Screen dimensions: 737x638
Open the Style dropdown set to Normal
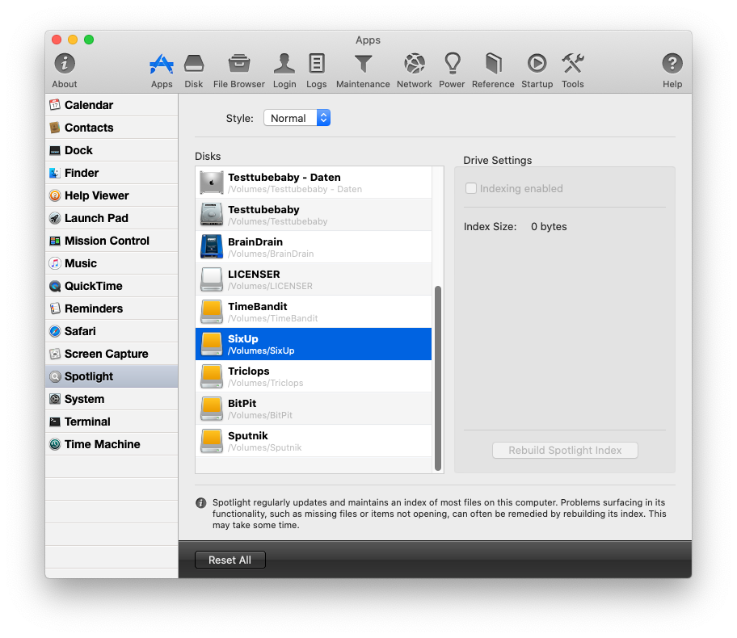(x=297, y=118)
